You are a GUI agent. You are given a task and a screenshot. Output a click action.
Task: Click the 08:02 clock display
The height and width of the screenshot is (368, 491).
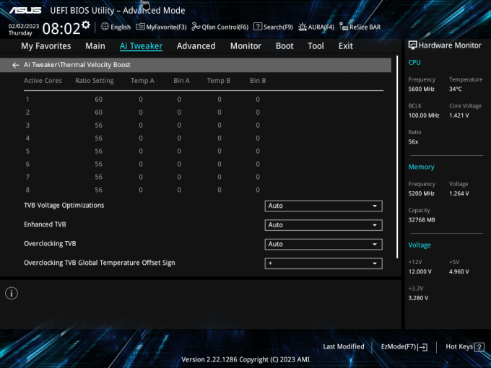[x=61, y=29]
